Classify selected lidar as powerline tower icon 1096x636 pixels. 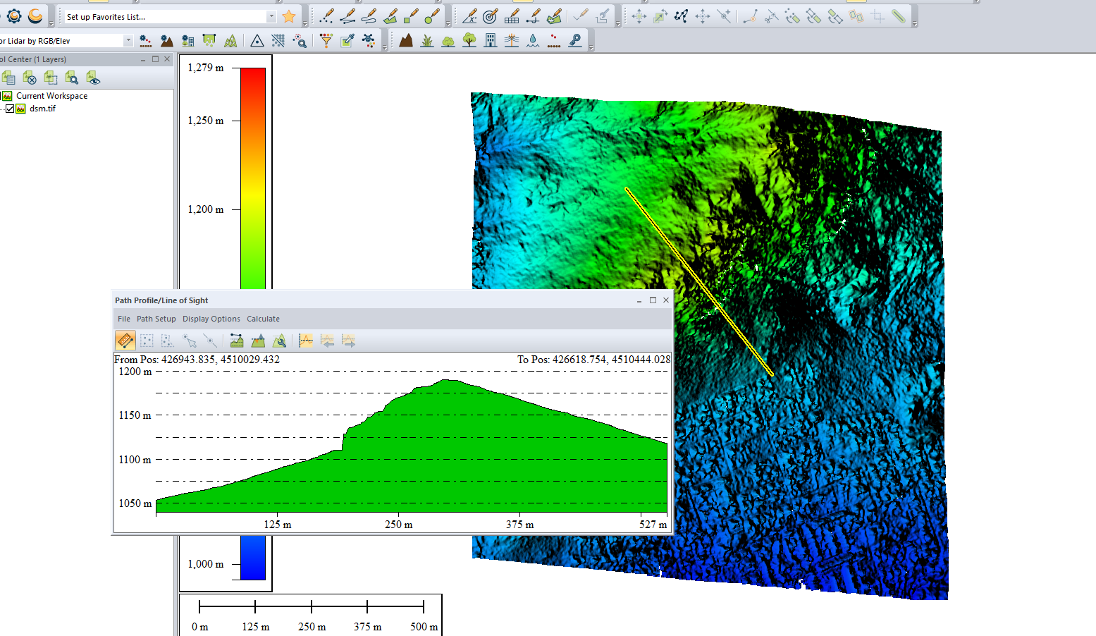click(512, 41)
